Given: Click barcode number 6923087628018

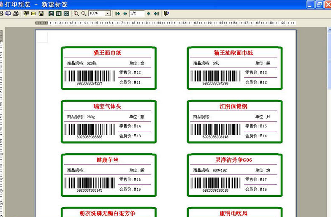Looking at the screenshot, I should (215, 190).
